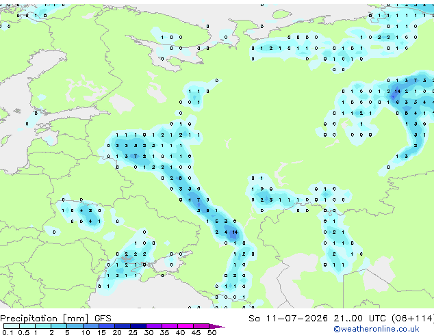The width and height of the screenshot is (434, 335).
Task: Choose the 10–15 mm legend swatch
Action: click(91, 326)
